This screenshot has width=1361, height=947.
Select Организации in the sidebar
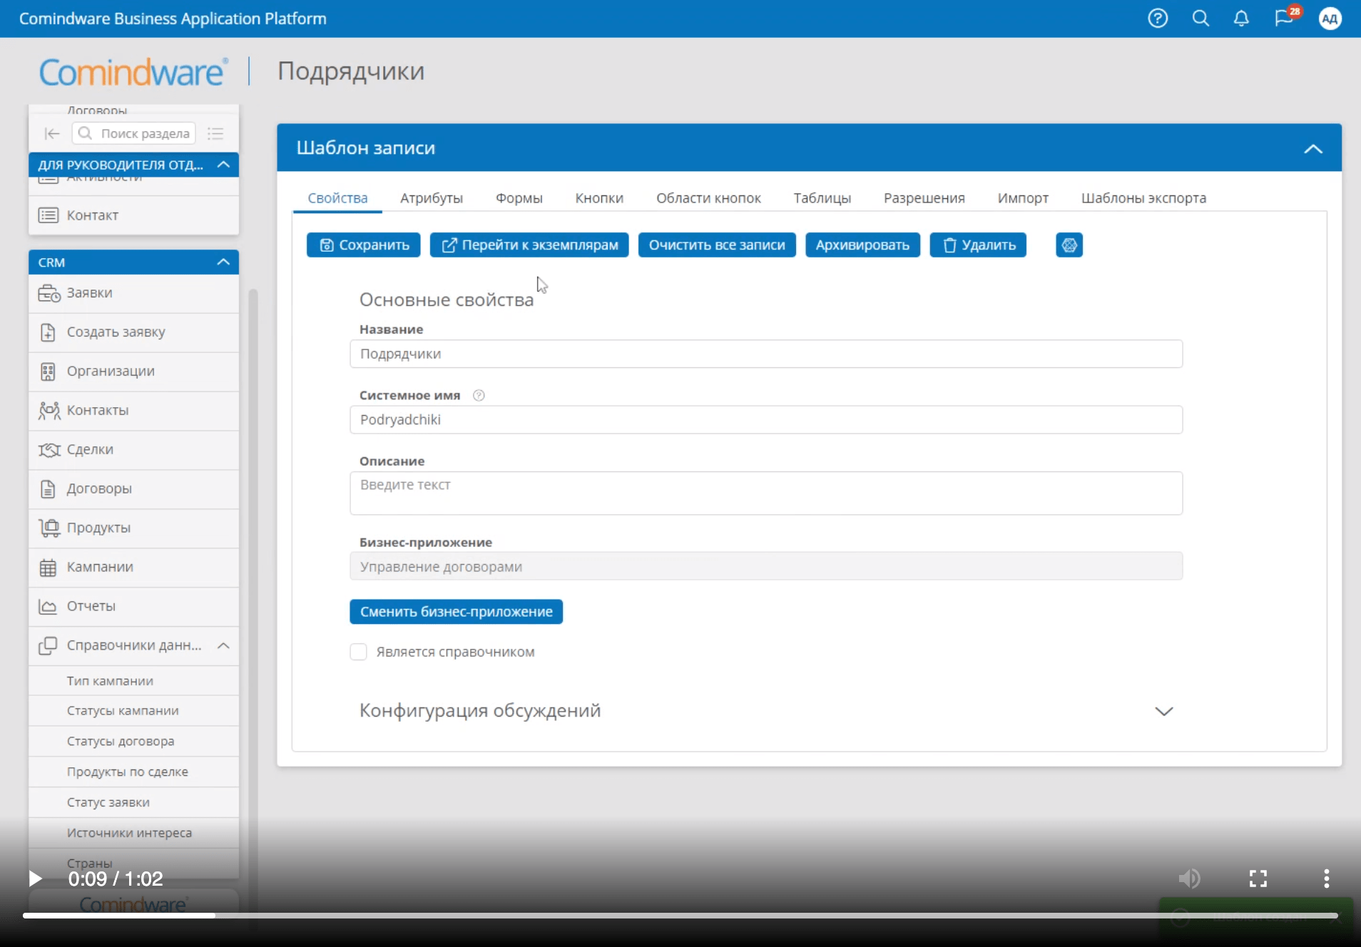(x=110, y=371)
